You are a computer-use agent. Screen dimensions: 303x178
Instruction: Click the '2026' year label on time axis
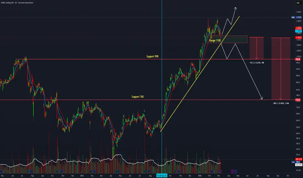tap(200, 176)
